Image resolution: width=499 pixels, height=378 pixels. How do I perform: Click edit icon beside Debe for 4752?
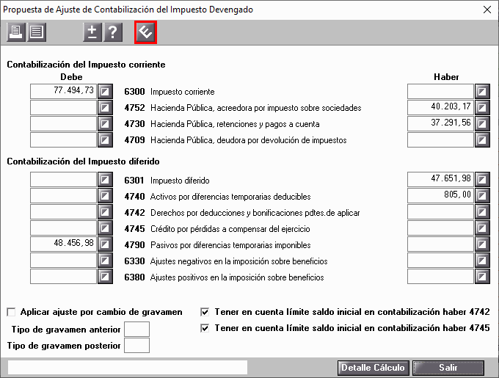[x=106, y=108]
